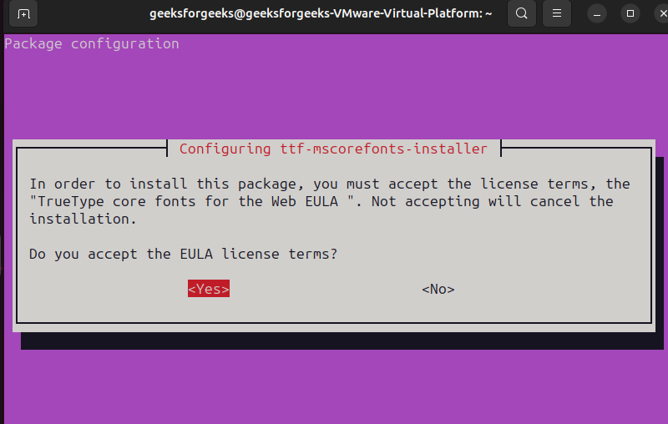Click the quoted TrueType core fonts EULA text
This screenshot has width=668, height=424.
tap(196, 201)
